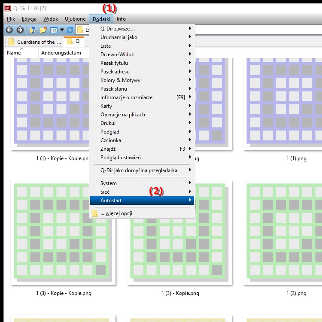
Task: Select thumbnail 1 (3) - Kopie - Kopie.png
Action: pyautogui.click(x=63, y=233)
